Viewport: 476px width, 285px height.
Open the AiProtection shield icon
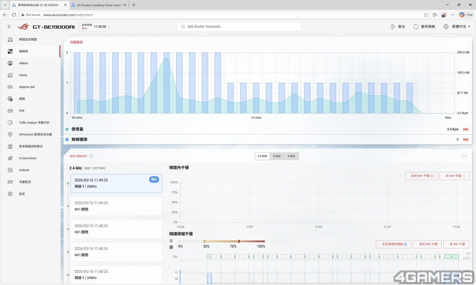coord(10,135)
